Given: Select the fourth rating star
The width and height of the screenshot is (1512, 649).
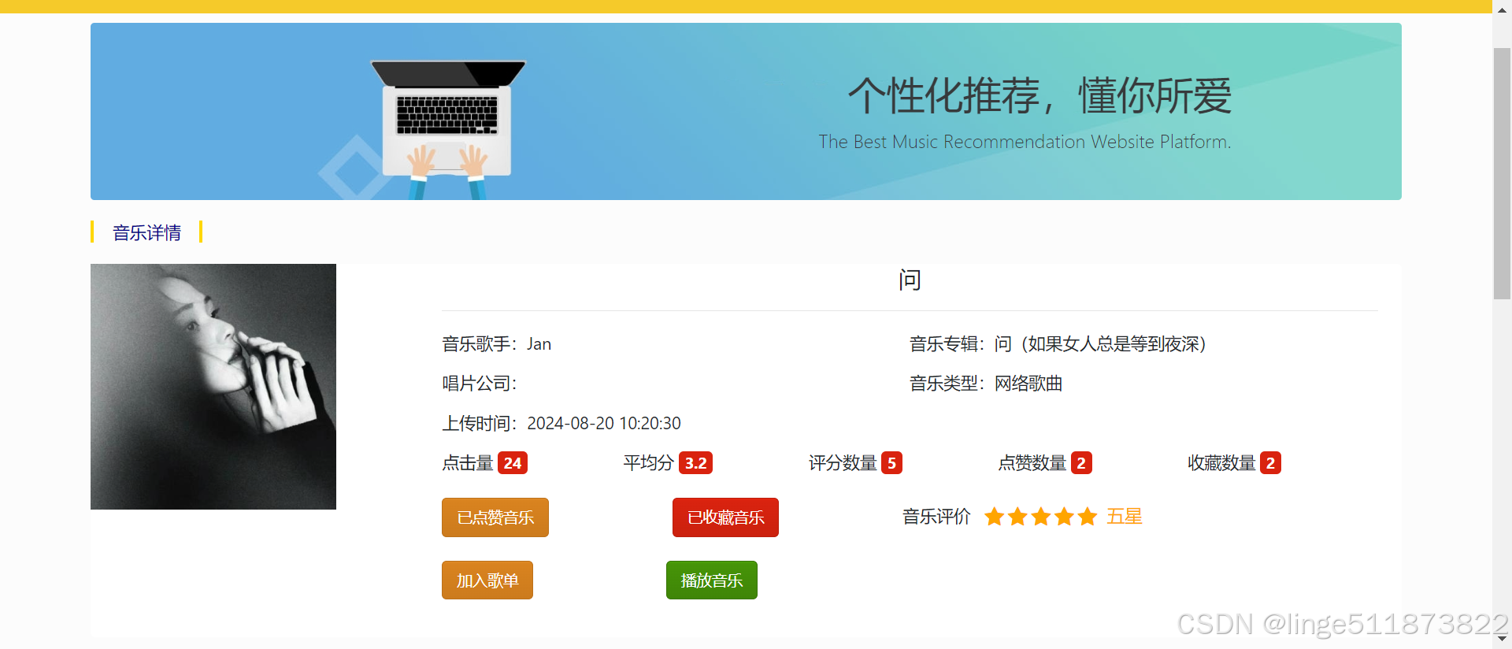Looking at the screenshot, I should [1064, 517].
